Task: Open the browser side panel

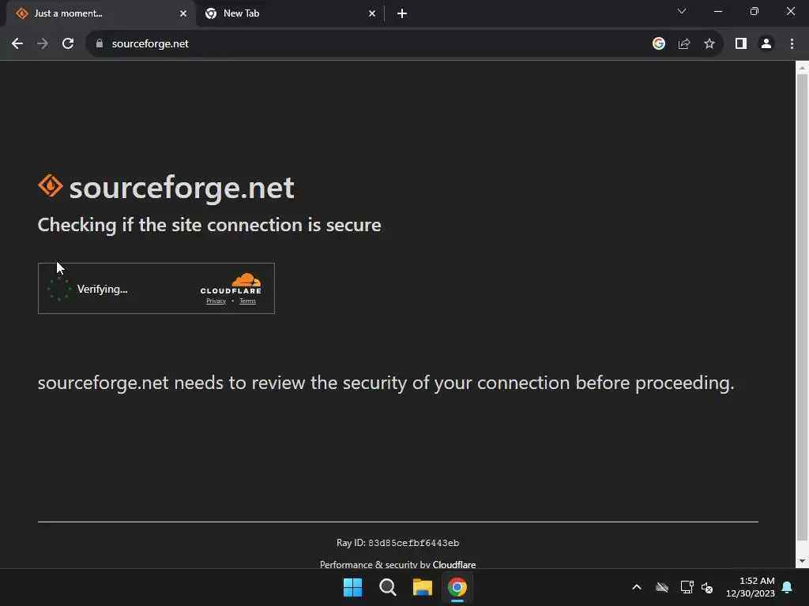Action: (741, 44)
